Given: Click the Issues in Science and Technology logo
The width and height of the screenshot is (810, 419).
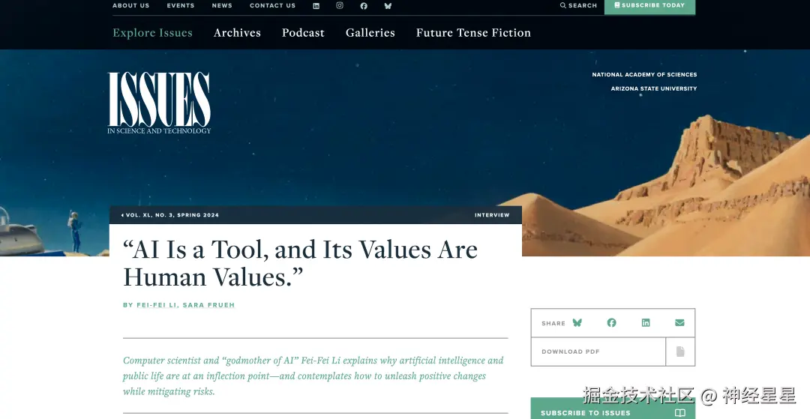Looking at the screenshot, I should 159,103.
